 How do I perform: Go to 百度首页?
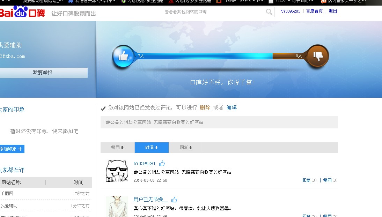(314, 11)
